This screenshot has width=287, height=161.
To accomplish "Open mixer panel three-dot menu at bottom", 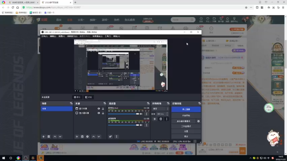I will click(x=116, y=137).
